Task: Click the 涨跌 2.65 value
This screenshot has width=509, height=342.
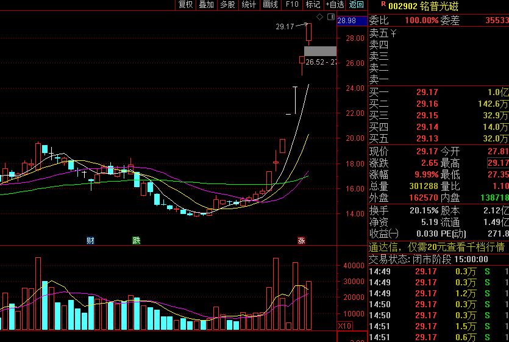Action: (430, 163)
